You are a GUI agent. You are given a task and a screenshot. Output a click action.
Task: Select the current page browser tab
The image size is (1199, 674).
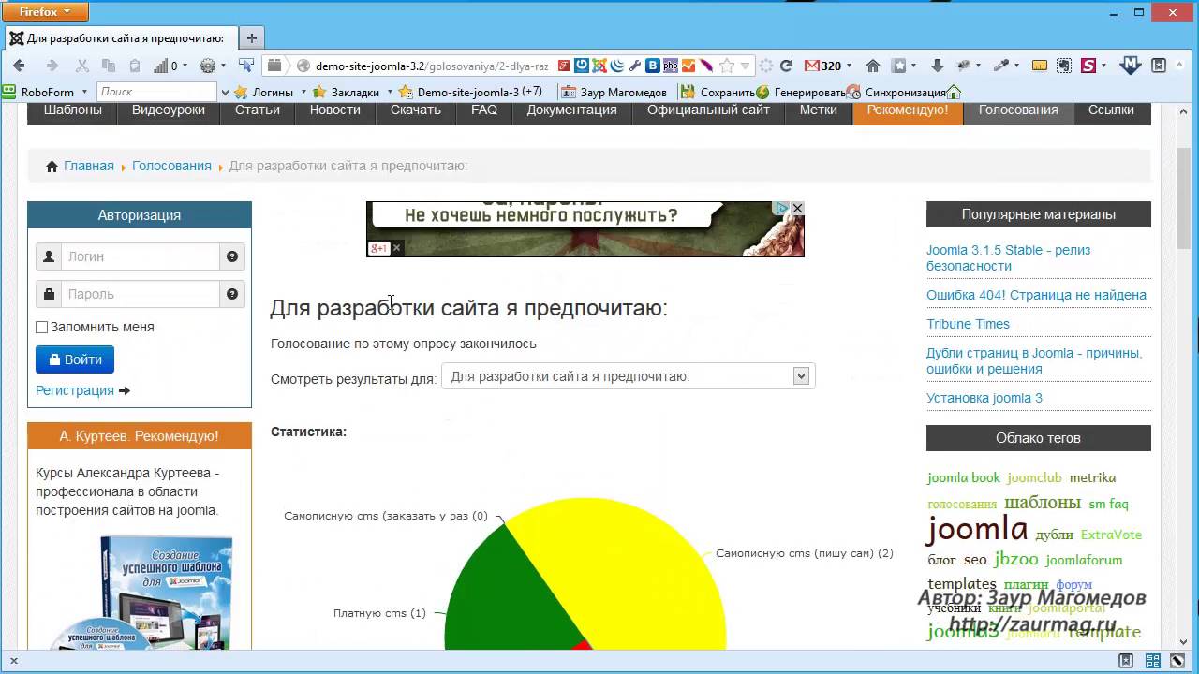click(120, 38)
